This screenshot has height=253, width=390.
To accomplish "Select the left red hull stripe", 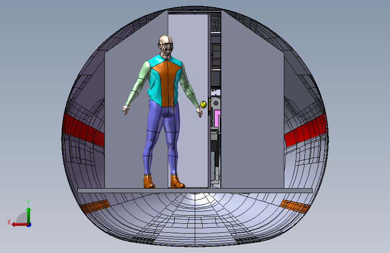I will pyautogui.click(x=83, y=130).
